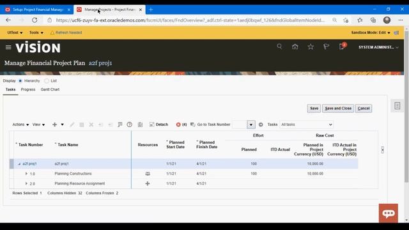Click Save and Close button
This screenshot has height=230, width=409.
pyautogui.click(x=338, y=108)
